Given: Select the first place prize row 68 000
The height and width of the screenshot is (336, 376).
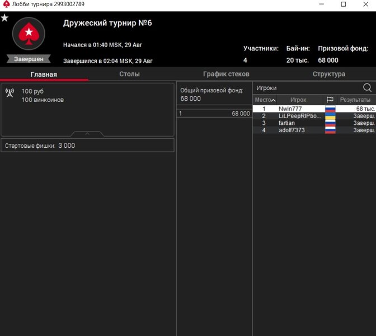Looking at the screenshot, I should click(x=214, y=113).
